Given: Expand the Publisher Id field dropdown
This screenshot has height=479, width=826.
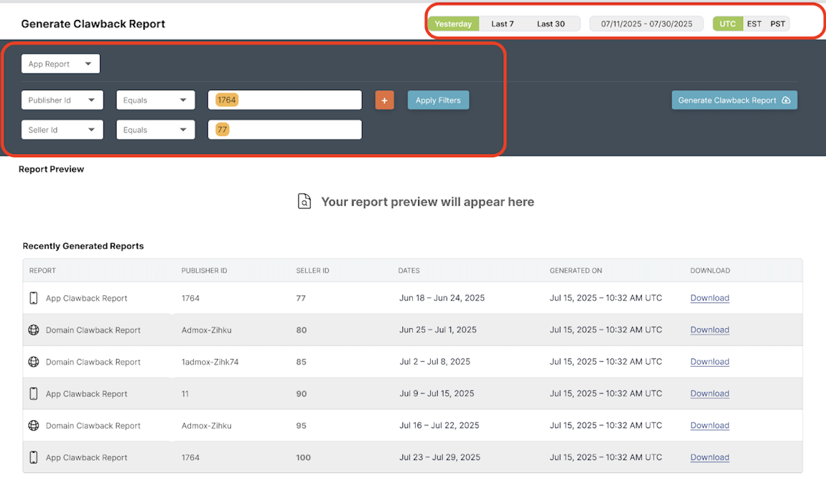Looking at the screenshot, I should pos(62,100).
